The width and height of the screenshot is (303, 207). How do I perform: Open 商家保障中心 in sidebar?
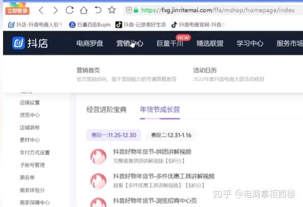(x=35, y=202)
